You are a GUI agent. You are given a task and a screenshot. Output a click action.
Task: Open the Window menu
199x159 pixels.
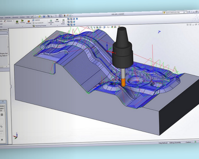tap(22, 17)
